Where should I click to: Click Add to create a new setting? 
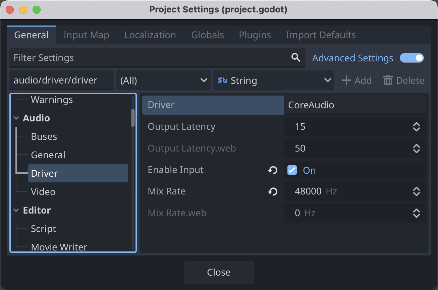click(357, 80)
